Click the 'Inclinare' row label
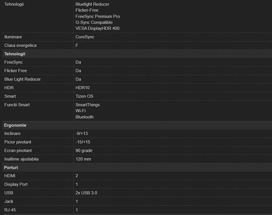This screenshot has height=215, width=272. coord(12,133)
